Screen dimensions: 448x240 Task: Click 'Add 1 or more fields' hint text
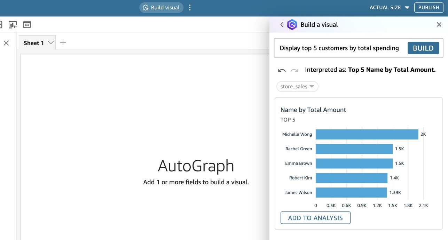coord(196,182)
